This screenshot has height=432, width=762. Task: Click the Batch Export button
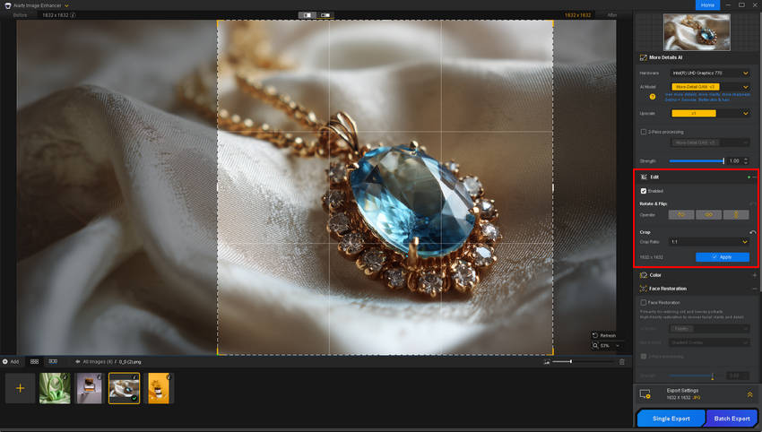(x=732, y=419)
